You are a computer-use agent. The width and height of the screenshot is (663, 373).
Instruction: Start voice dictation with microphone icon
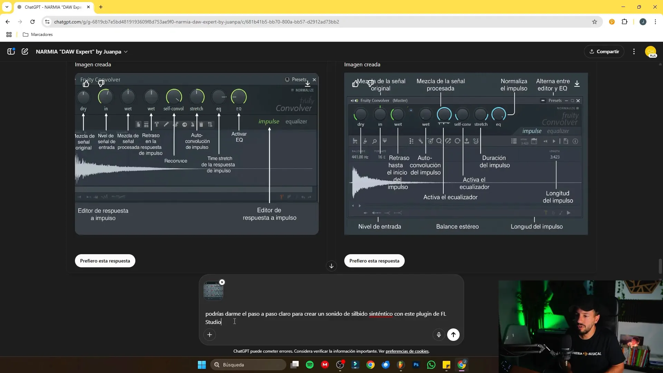point(439,334)
